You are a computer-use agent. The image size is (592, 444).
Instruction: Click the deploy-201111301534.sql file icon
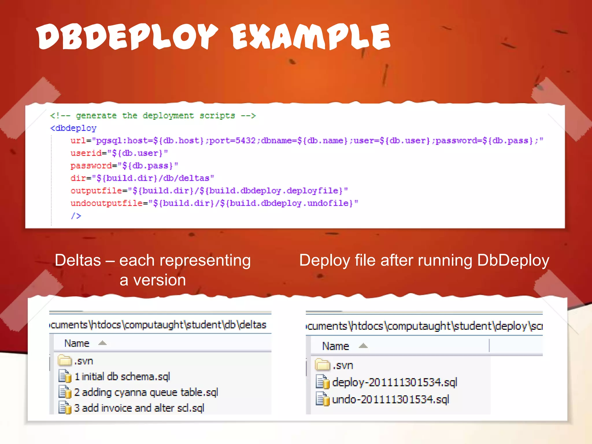tap(323, 382)
